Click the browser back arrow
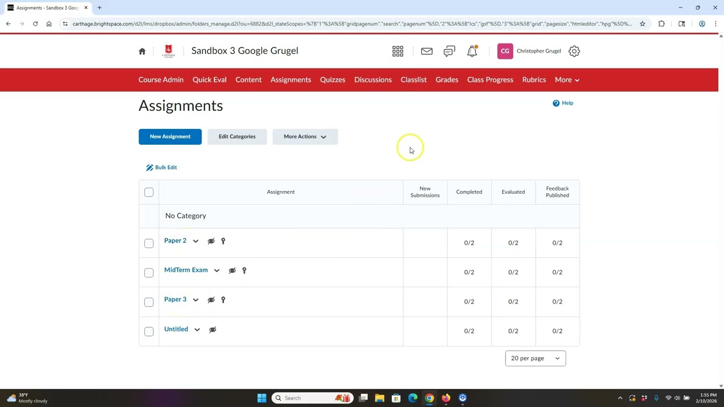This screenshot has height=407, width=724. (x=8, y=24)
